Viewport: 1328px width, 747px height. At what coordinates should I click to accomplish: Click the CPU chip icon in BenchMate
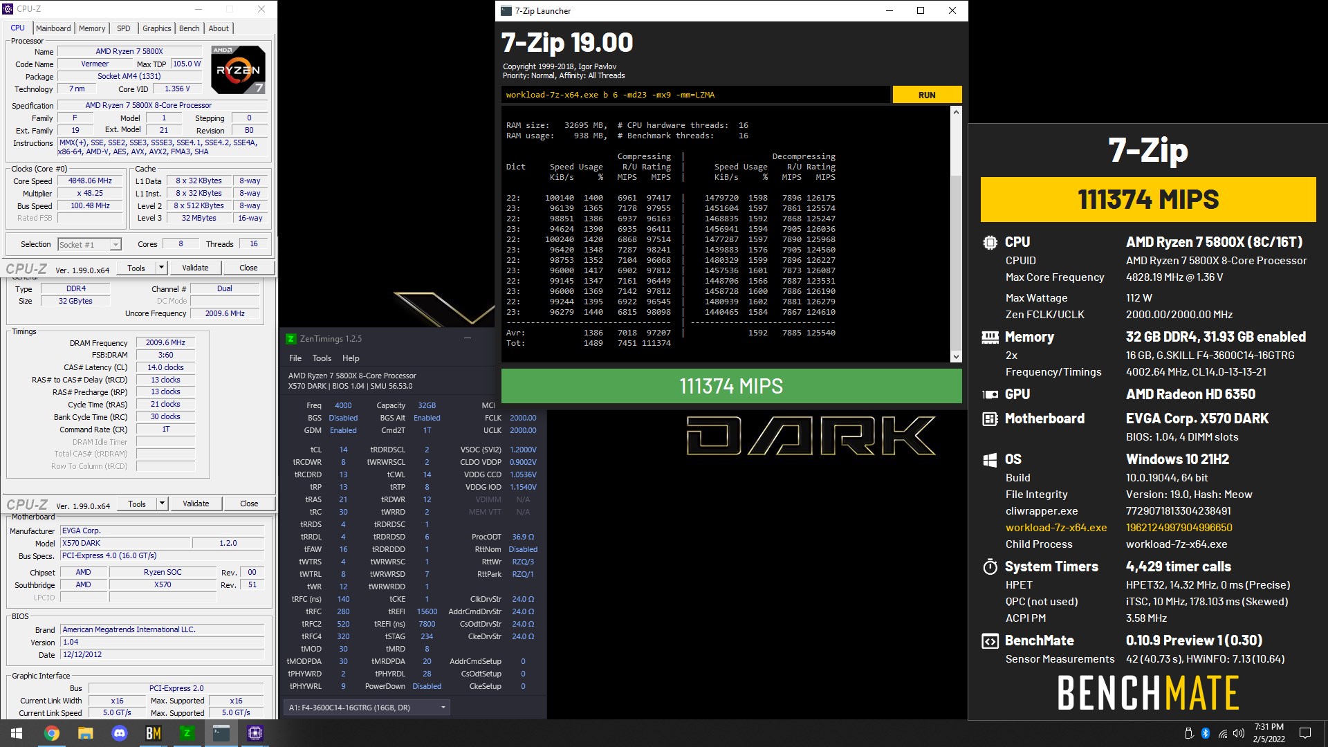[x=990, y=243]
